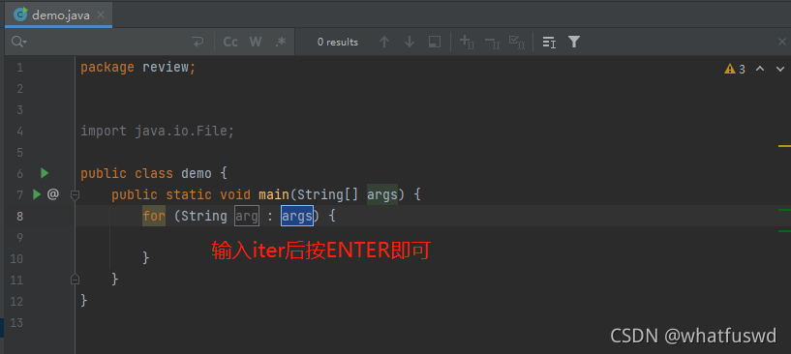The image size is (791, 354).
Task: Click 'review;' on line 1
Action: [169, 67]
